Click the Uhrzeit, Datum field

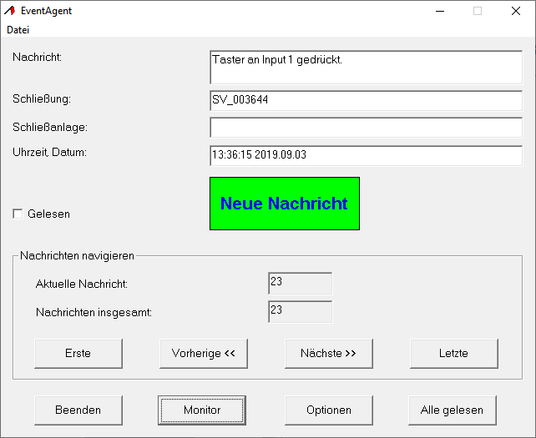[x=366, y=155]
